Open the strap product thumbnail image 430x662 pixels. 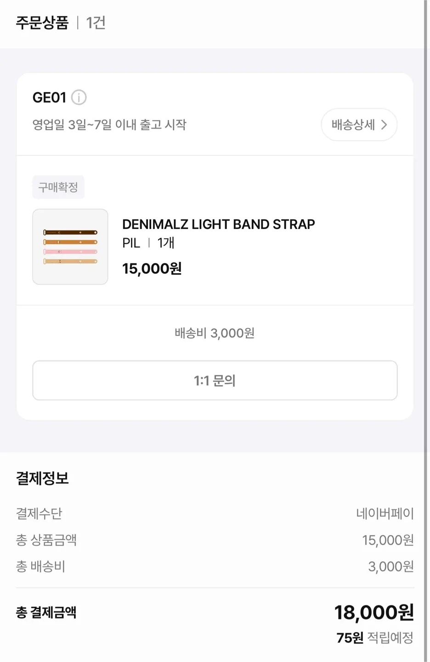point(70,247)
